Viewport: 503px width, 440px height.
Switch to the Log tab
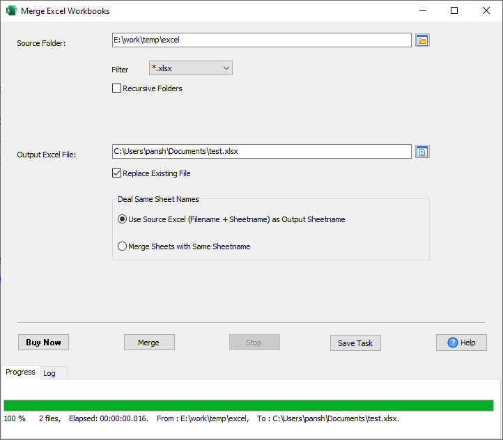click(49, 373)
